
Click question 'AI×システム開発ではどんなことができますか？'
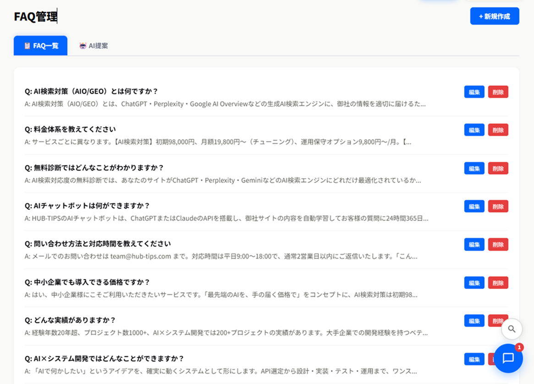pos(104,358)
